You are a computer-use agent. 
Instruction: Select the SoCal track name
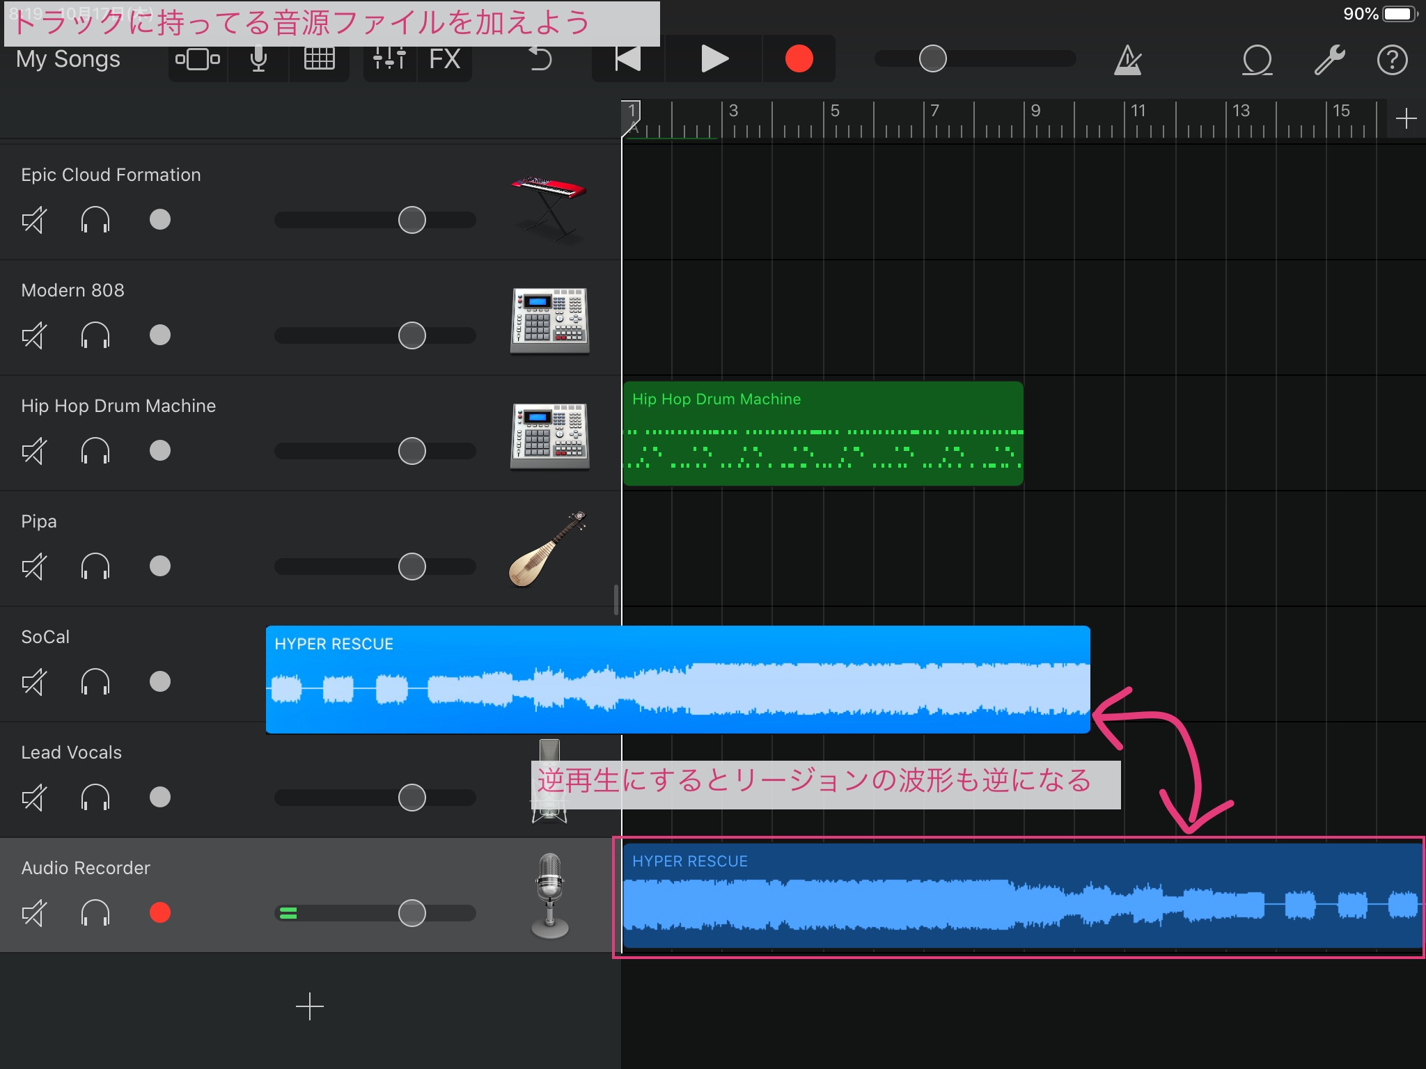click(x=45, y=638)
